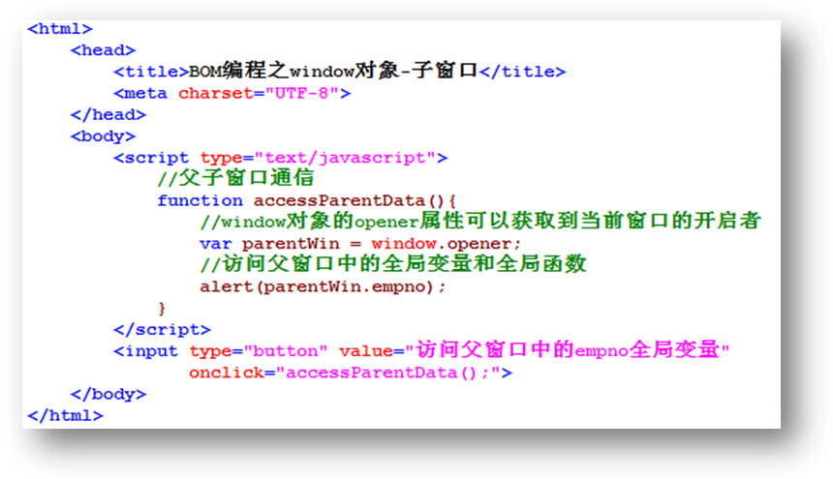Click the comment //访问父窗口中的全局变量和全局函数

393,264
